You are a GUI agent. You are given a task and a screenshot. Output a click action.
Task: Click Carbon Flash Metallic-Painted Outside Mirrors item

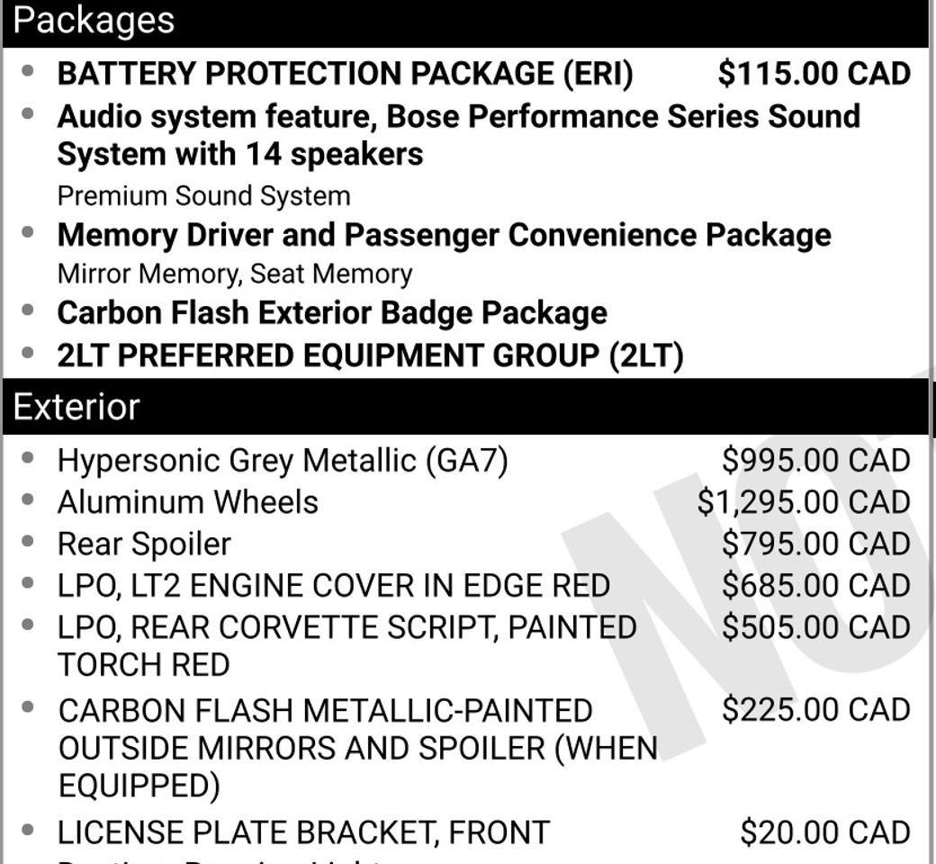358,748
